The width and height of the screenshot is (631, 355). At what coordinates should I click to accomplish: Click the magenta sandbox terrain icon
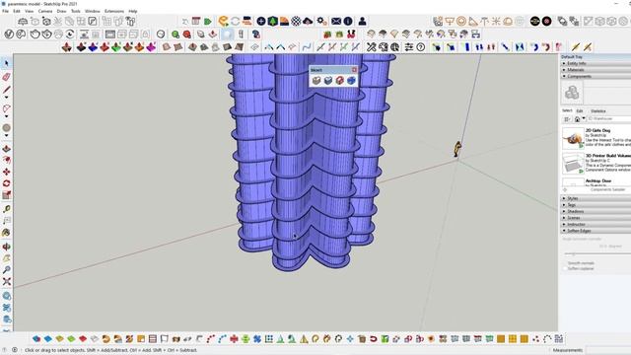point(151,47)
